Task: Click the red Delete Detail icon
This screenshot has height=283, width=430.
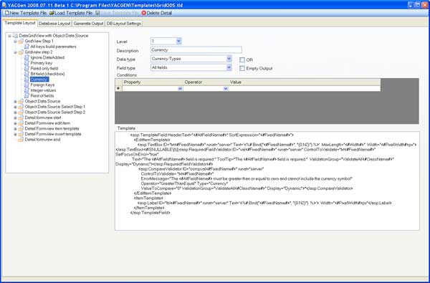Action: pyautogui.click(x=144, y=13)
